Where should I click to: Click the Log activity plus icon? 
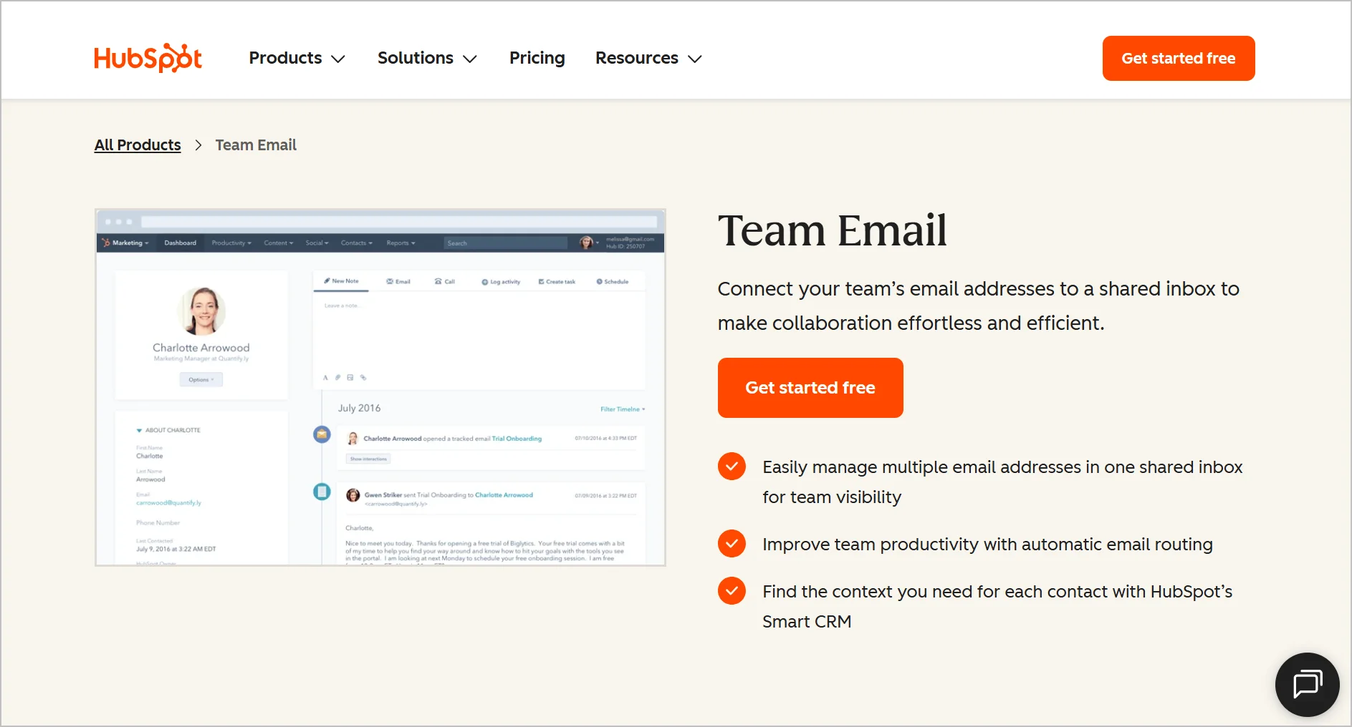pyautogui.click(x=484, y=281)
